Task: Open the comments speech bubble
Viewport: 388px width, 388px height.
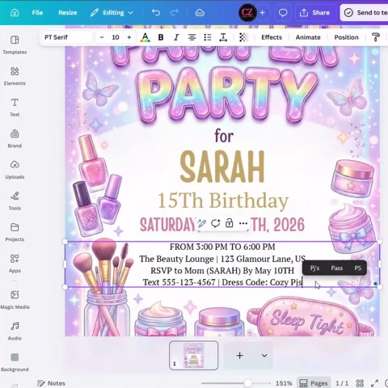Action: 283,13
